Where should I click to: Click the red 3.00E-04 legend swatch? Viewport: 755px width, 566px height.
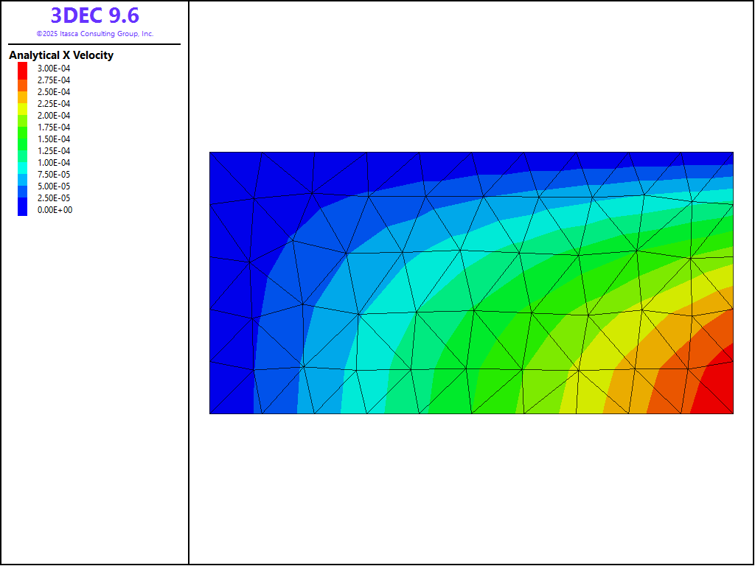click(x=22, y=69)
